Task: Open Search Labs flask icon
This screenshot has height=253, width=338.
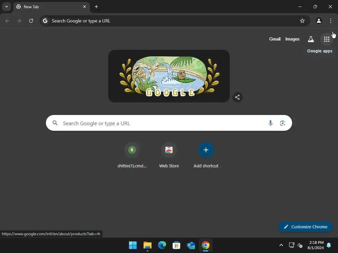Action: tap(311, 39)
